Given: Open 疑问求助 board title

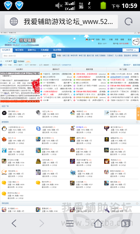Looking at the screenshot, I should (x=12, y=111).
